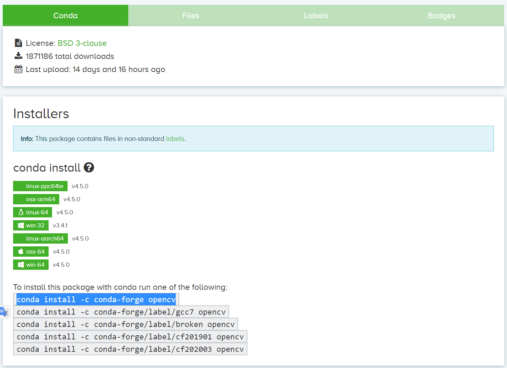Click the v4.5.0 version next to linux-64

tap(65, 212)
